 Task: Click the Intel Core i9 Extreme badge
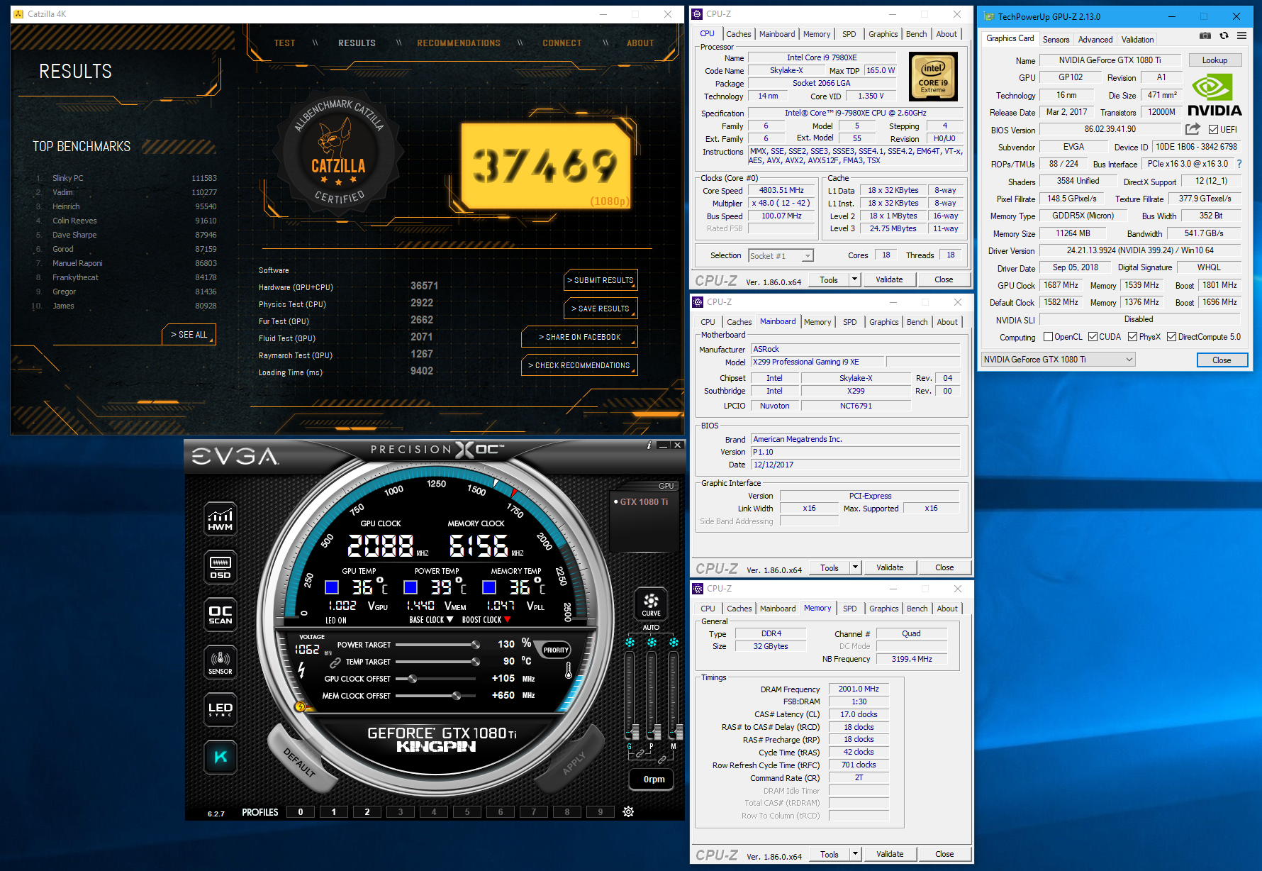coord(933,77)
